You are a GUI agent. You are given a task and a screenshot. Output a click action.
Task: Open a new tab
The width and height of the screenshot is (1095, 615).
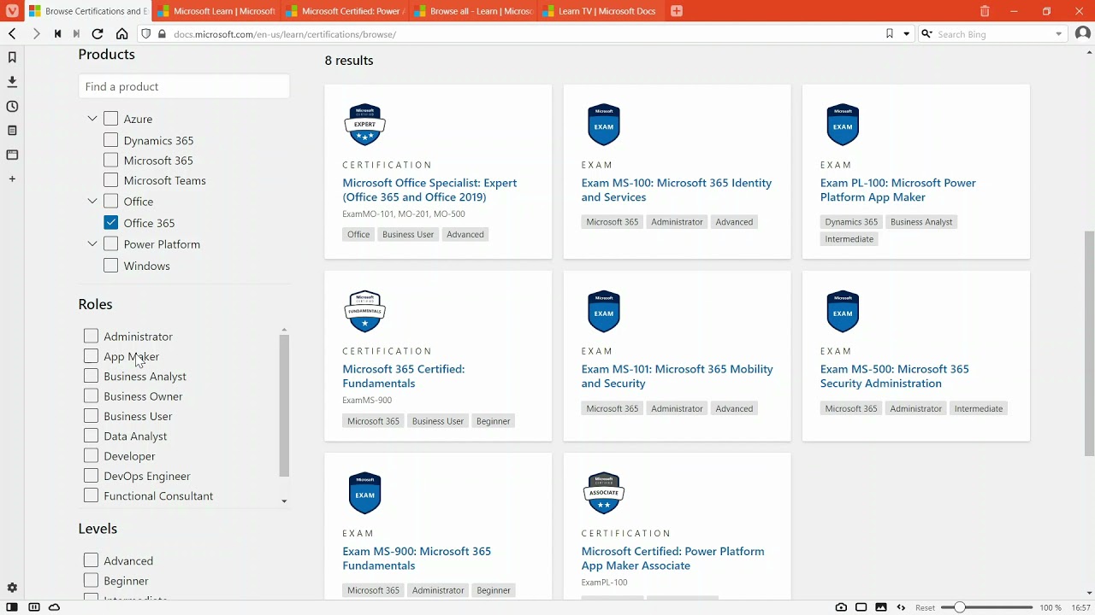pyautogui.click(x=677, y=11)
